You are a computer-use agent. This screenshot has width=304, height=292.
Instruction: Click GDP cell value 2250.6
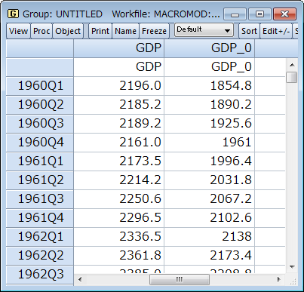118,199
